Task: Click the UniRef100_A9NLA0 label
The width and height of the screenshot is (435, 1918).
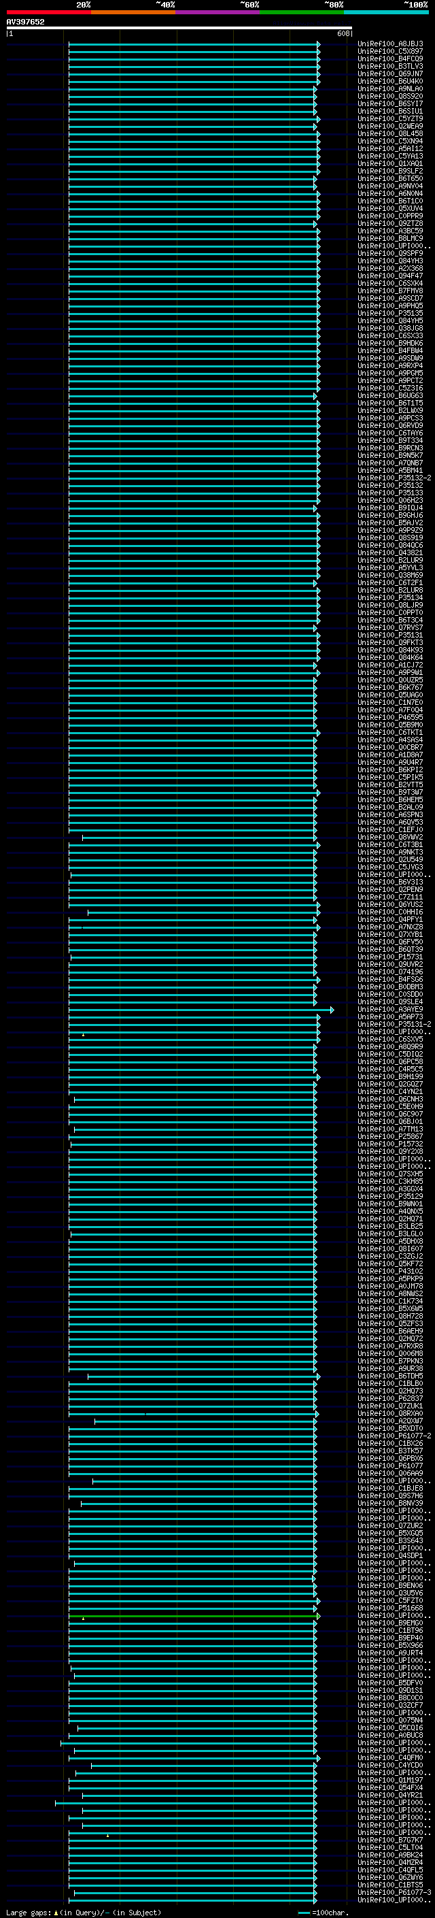Action: pyautogui.click(x=390, y=88)
